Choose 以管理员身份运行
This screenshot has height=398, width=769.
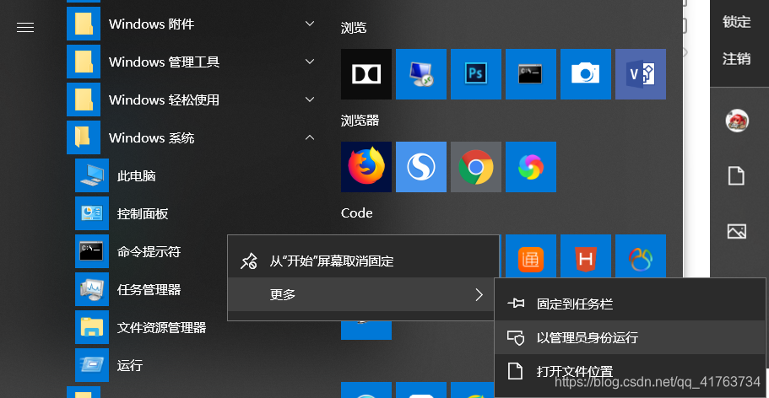(630, 338)
